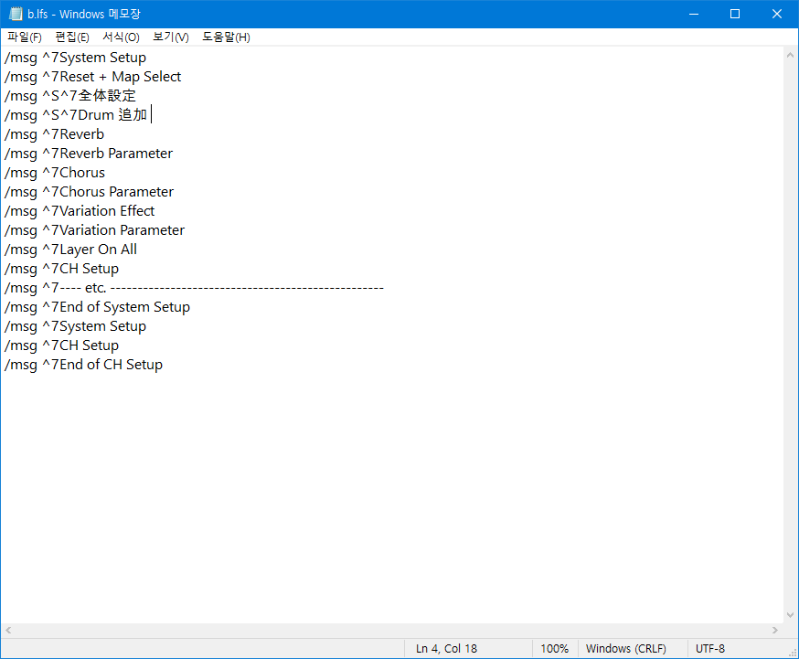Minimize the Notepad window

(x=694, y=14)
